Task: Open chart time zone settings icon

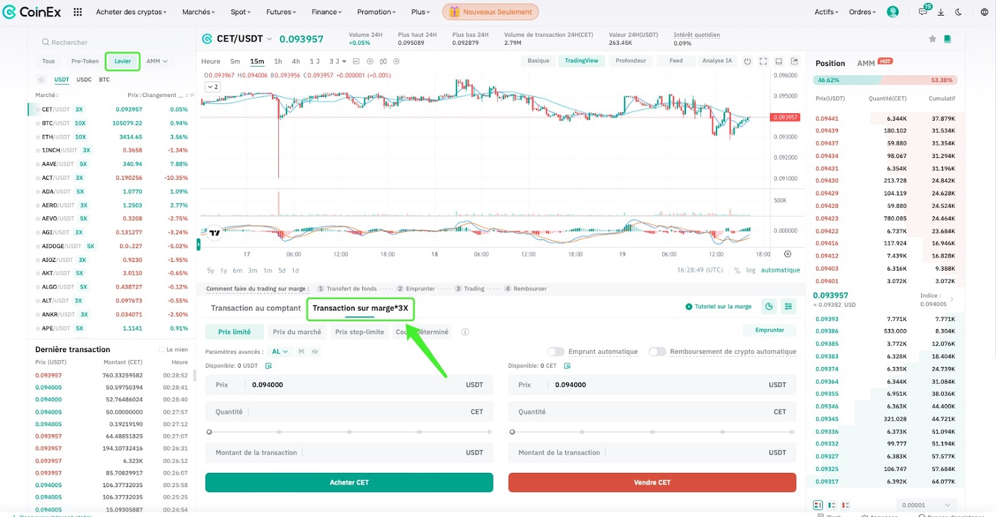Action: pos(787,254)
